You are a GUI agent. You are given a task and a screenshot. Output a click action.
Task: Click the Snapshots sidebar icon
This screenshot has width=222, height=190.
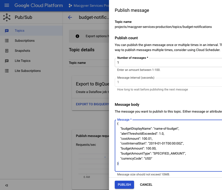(7, 51)
